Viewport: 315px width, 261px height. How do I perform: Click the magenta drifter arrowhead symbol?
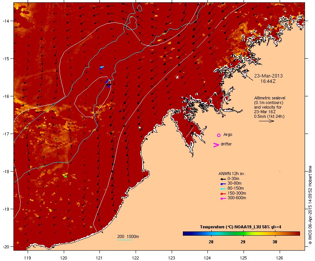point(216,145)
